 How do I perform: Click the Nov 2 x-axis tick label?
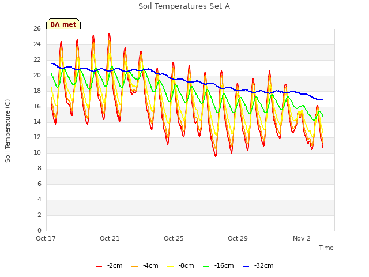[302, 238]
